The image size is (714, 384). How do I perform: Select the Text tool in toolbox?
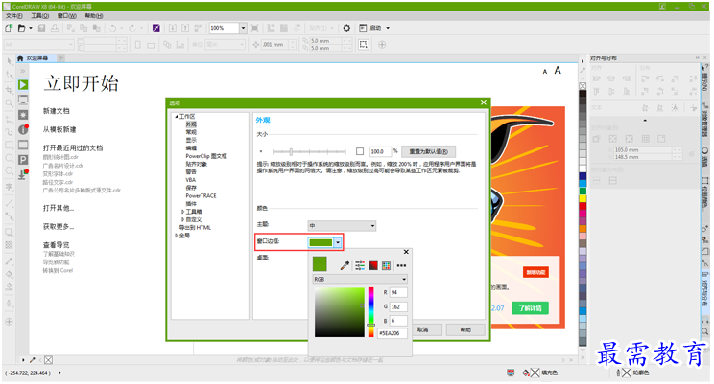pyautogui.click(x=9, y=187)
